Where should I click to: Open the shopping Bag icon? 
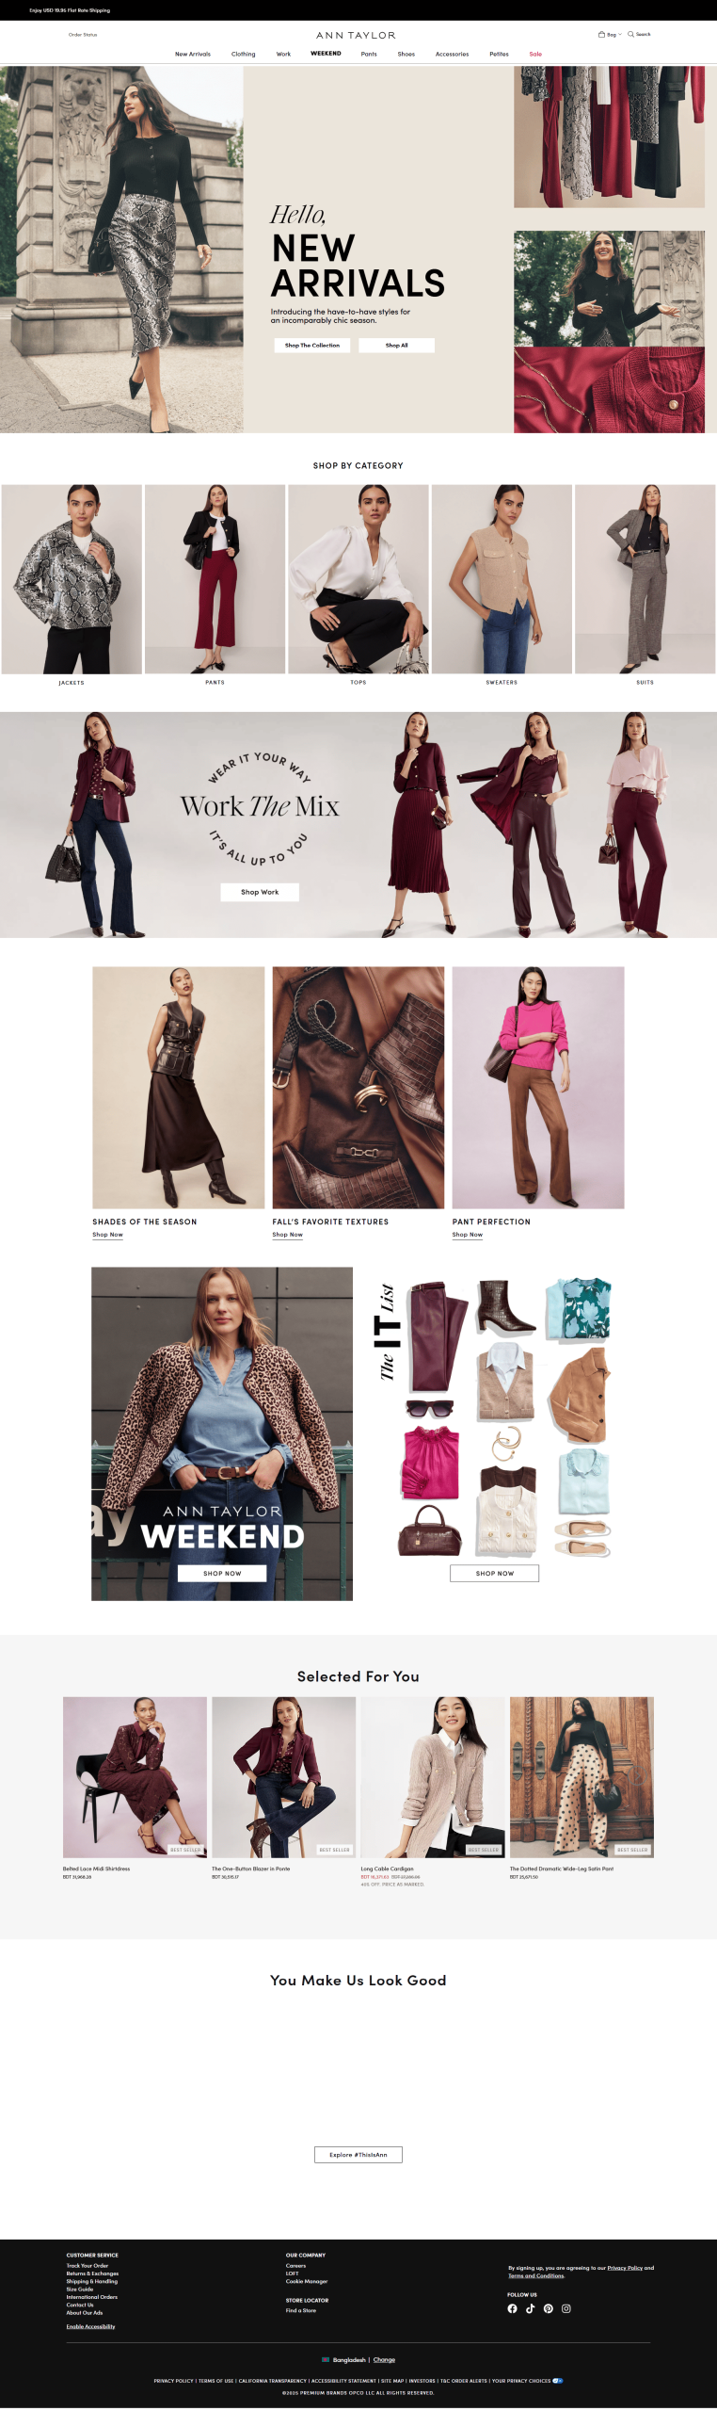pyautogui.click(x=601, y=34)
